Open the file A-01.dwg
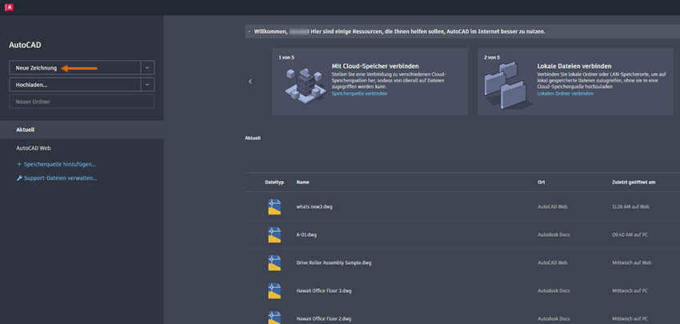Screen dimensions: 680x324 coord(306,234)
